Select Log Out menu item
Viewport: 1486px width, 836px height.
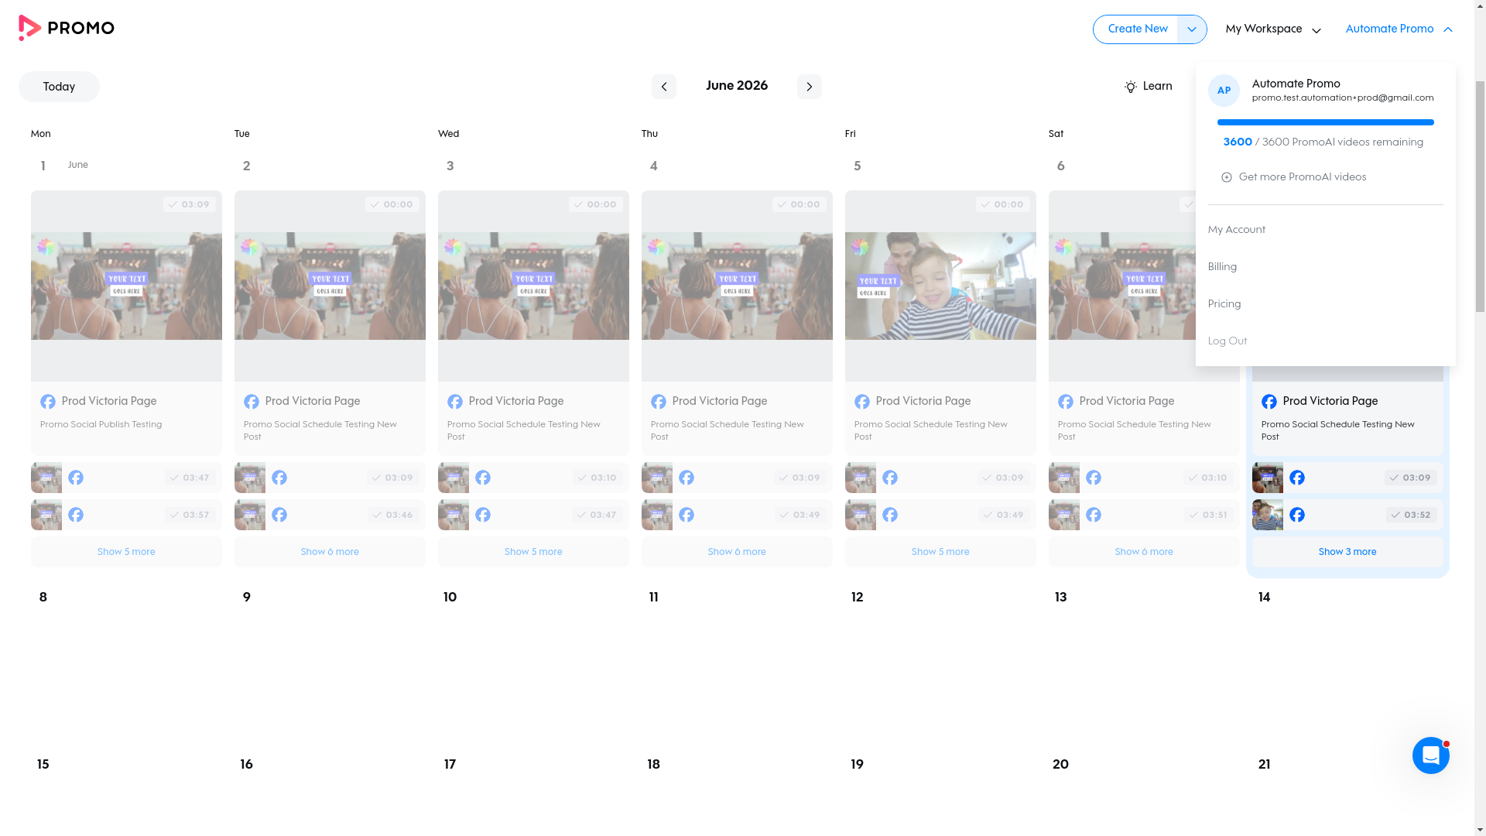[1227, 341]
